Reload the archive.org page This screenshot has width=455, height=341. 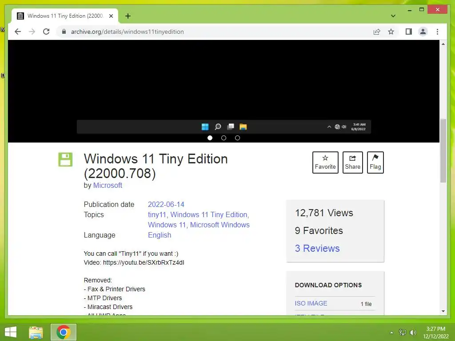(x=46, y=32)
